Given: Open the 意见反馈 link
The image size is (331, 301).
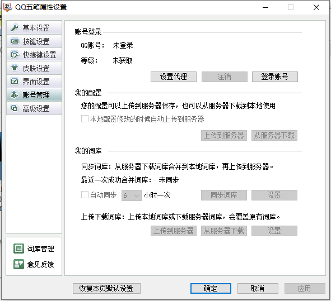Looking at the screenshot, I should tap(34, 264).
